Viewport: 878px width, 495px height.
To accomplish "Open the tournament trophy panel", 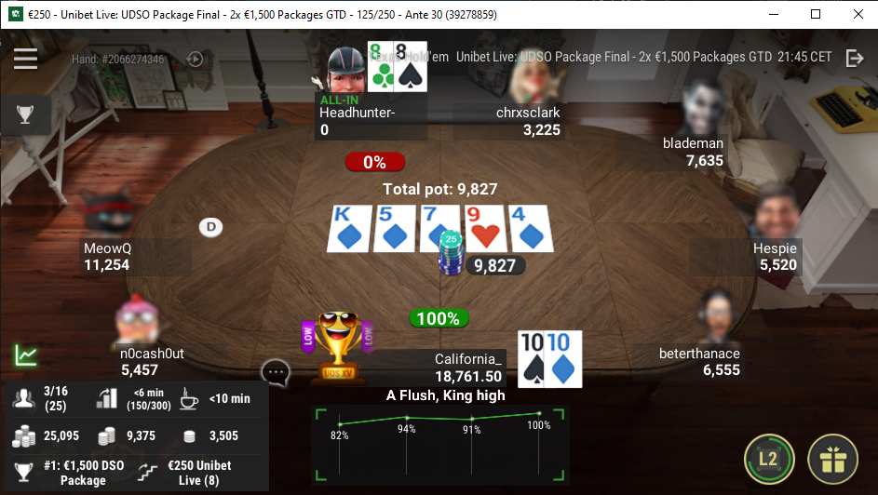I will coord(25,114).
